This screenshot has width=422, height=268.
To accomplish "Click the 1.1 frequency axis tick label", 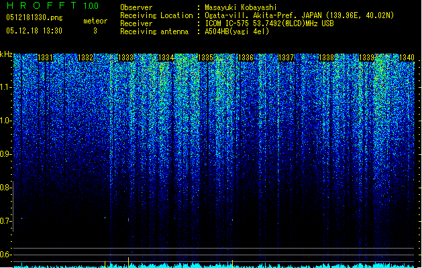I will [x=6, y=87].
